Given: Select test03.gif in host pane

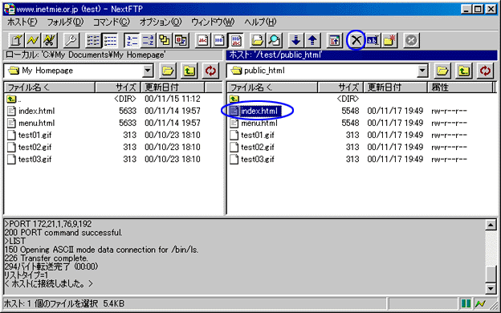Looking at the screenshot, I should (252, 159).
